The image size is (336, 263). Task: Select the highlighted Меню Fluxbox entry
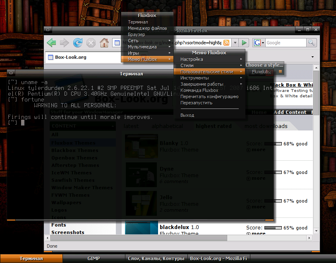coord(147,59)
